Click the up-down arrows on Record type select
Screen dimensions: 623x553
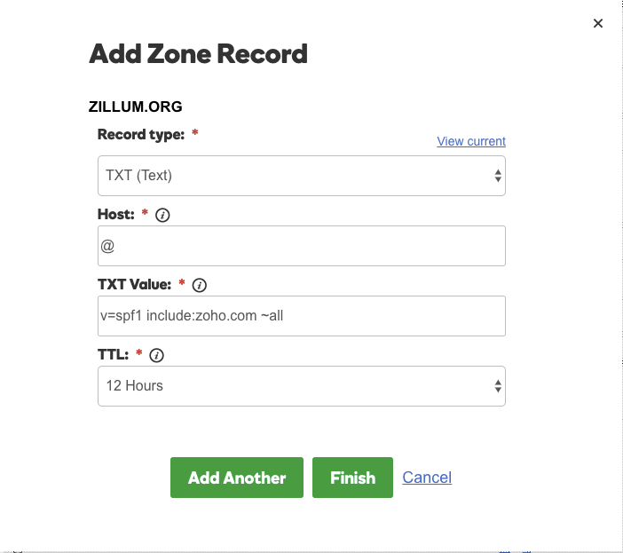(x=498, y=176)
